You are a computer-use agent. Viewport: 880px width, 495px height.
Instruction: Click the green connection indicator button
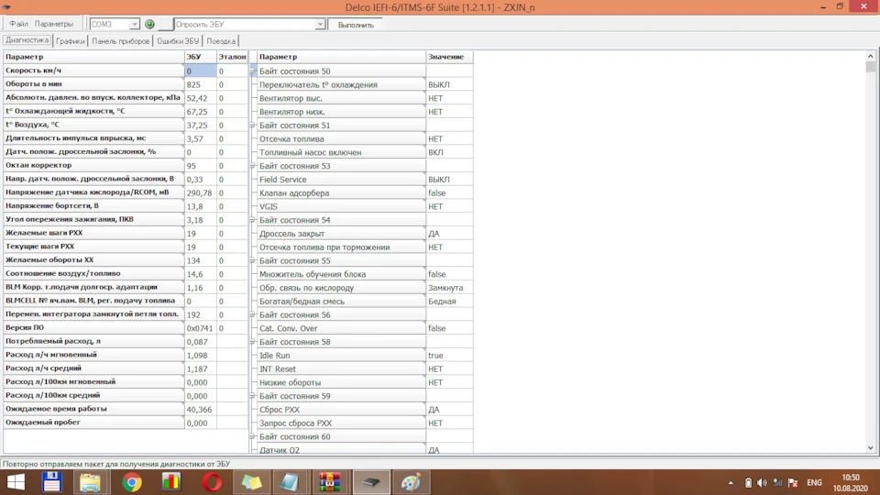point(149,24)
